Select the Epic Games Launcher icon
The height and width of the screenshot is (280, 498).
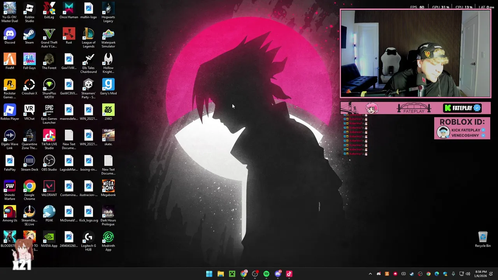coord(49,114)
